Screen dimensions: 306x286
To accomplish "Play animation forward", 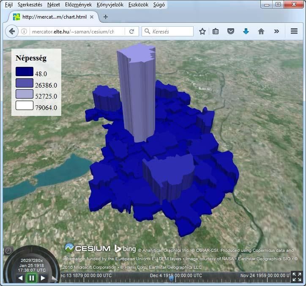I will click(43, 278).
